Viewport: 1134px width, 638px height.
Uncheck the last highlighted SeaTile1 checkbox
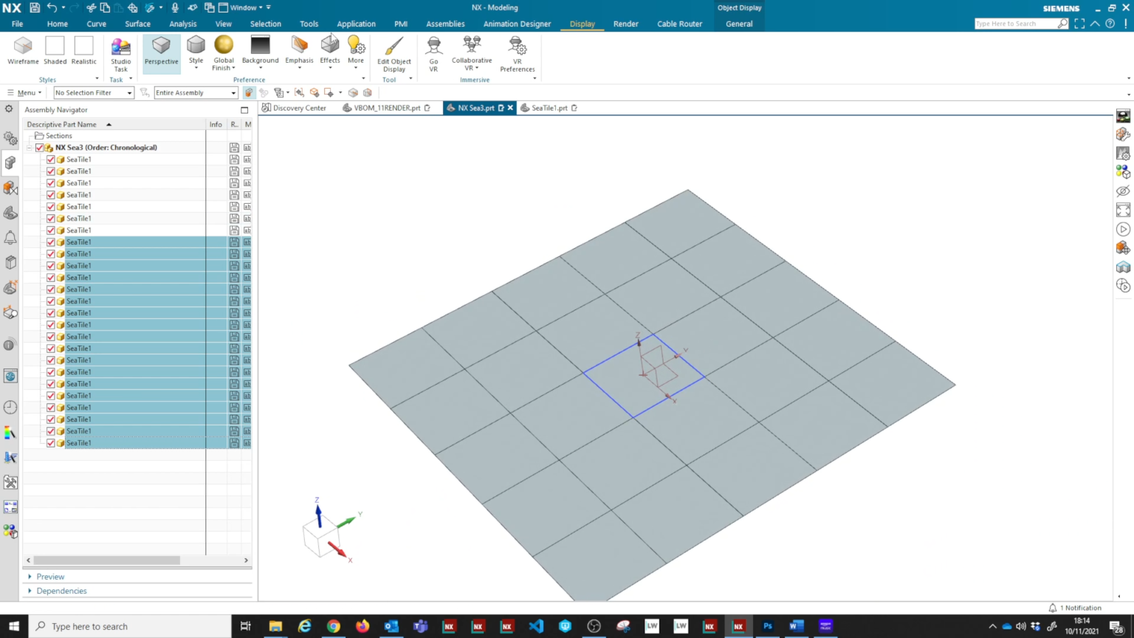pos(50,442)
